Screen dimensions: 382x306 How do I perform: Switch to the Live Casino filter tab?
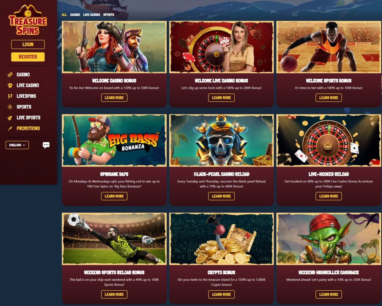point(92,15)
